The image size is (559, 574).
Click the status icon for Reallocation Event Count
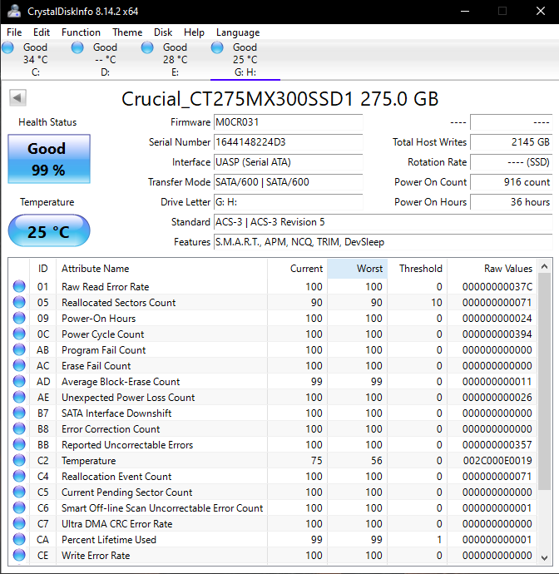pos(19,476)
